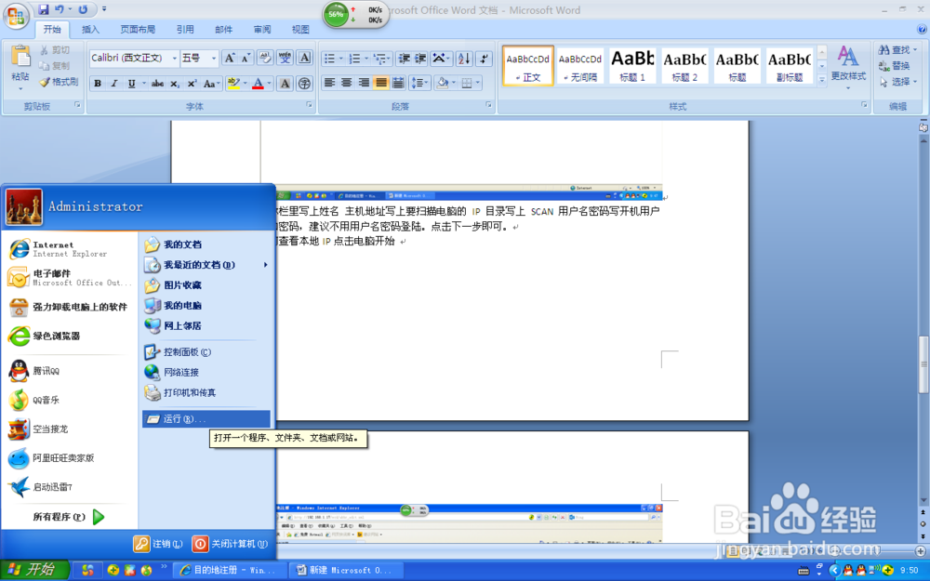Viewport: 930px width, 581px height.
Task: Click the Office button orb
Action: 16,16
